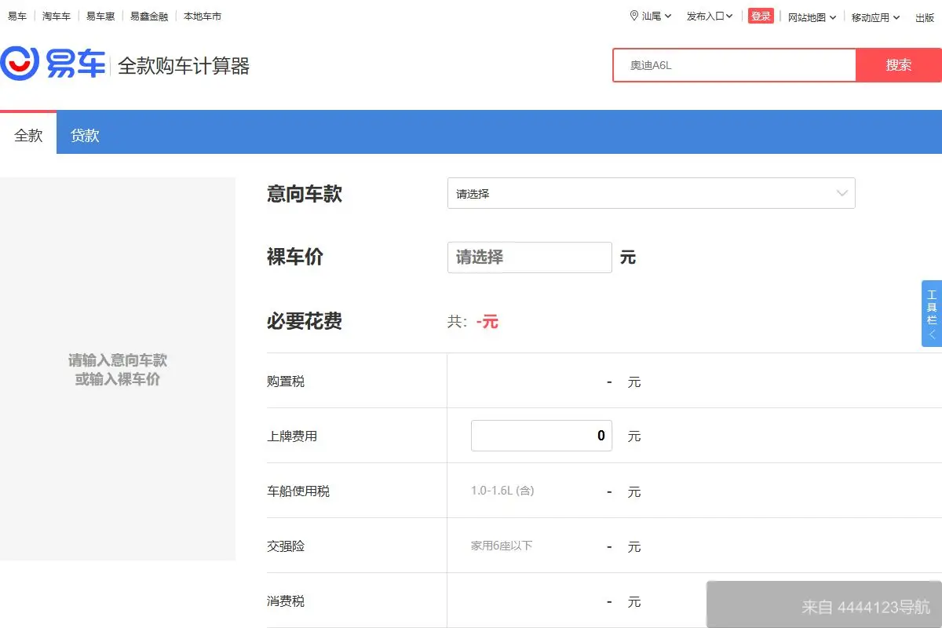The width and height of the screenshot is (942, 628).
Task: Open the 易车惠 link
Action: [x=100, y=16]
